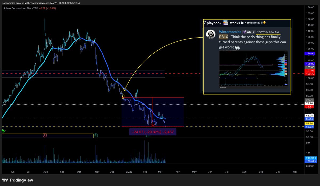This screenshot has height=186, width=320.
Task: Click the TradingView logo at bottom left
Action: point(18,180)
